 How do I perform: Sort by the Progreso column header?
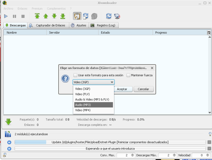coord(180,33)
